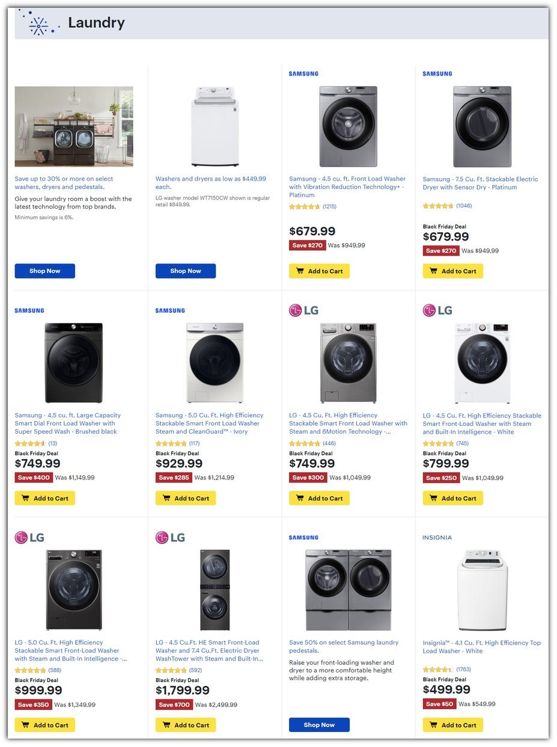The width and height of the screenshot is (557, 747).
Task: Click star rating for Insignia top load washer
Action: [x=438, y=669]
